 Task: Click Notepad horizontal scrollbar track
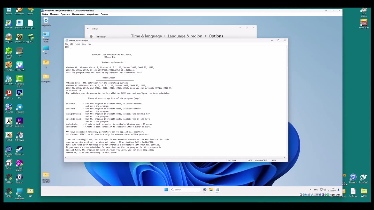[x=175, y=157]
